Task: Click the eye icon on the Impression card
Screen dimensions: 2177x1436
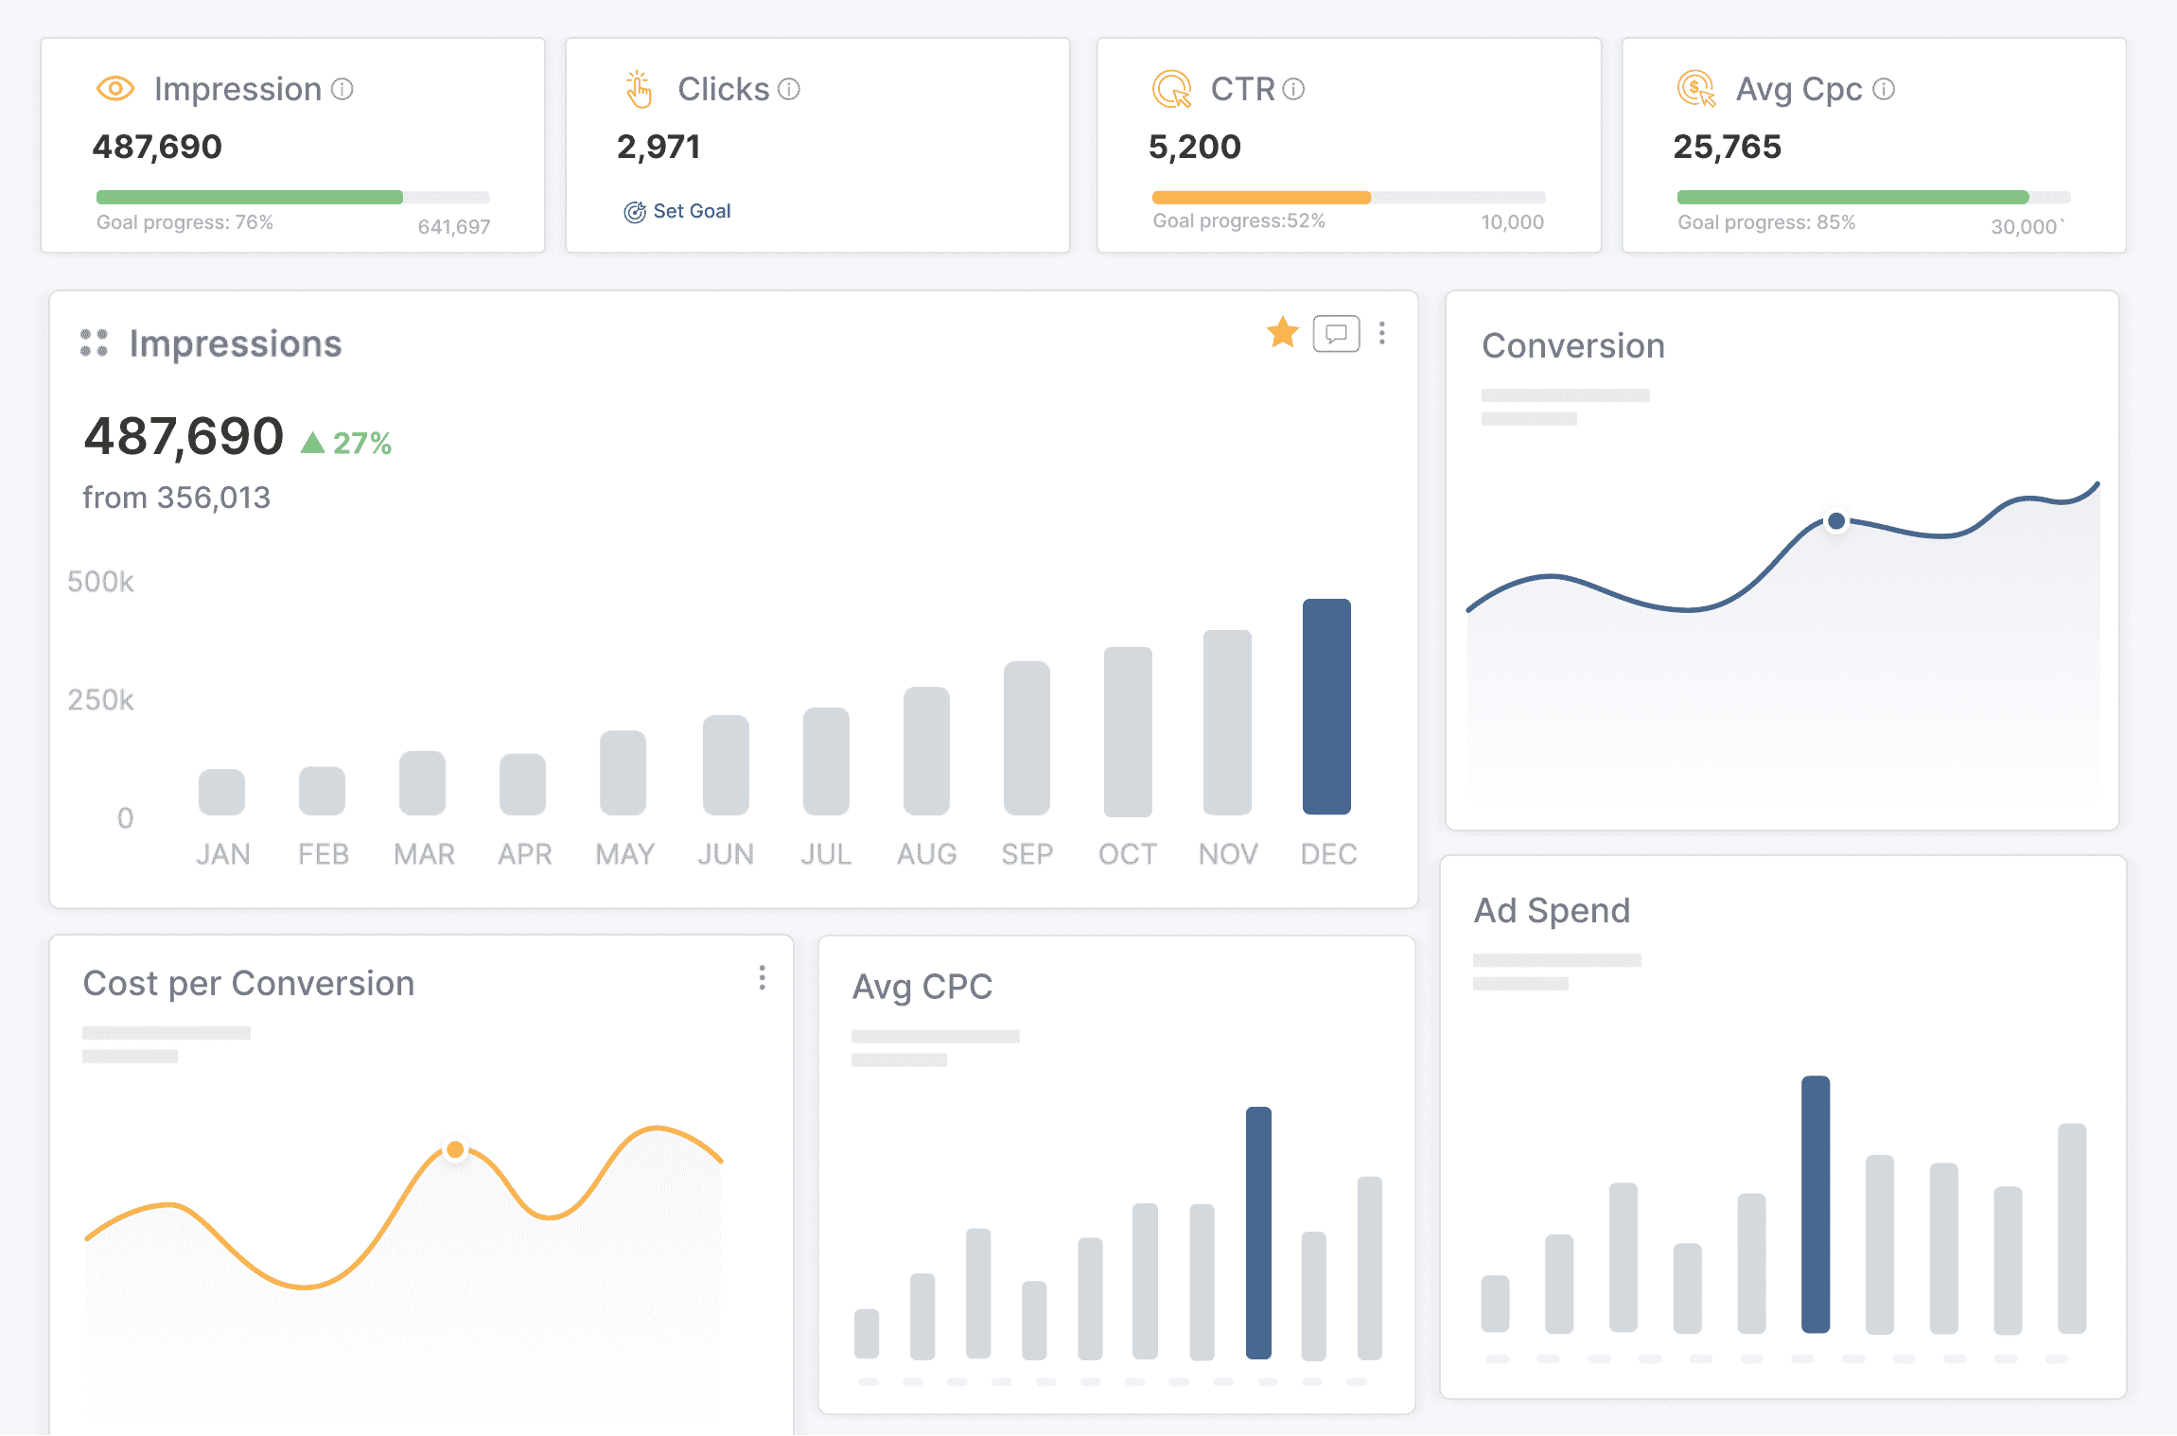Action: pos(114,88)
